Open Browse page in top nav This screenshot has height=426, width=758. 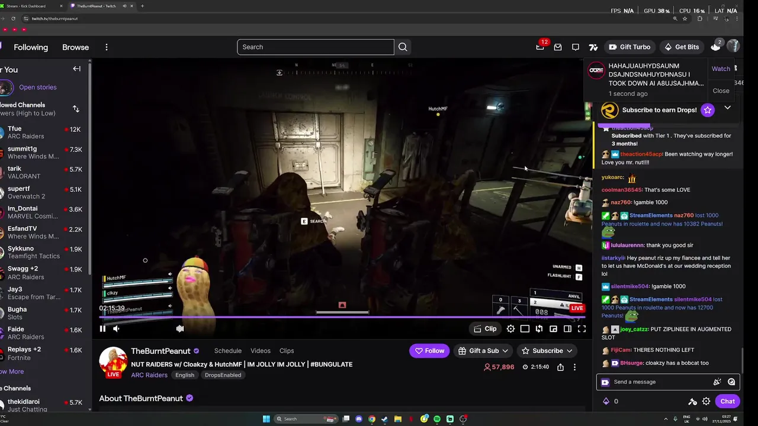75,47
